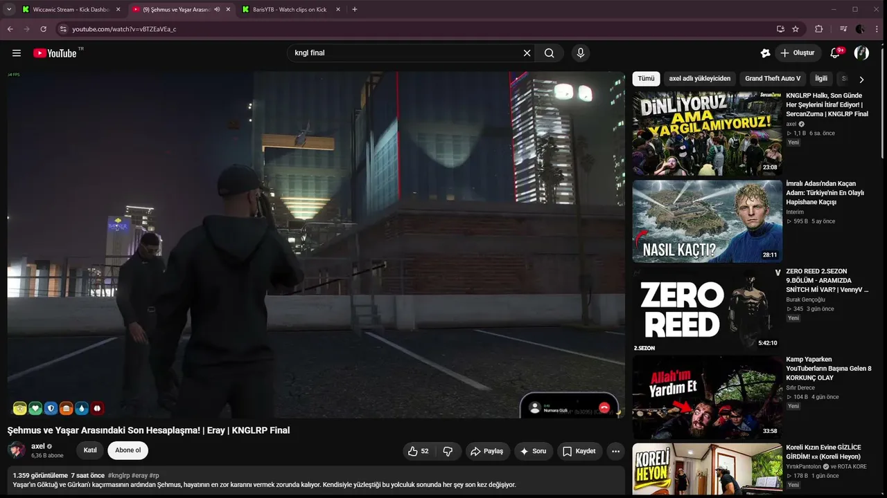Ask about video with Soru button
Viewport: 887px width, 498px height.
[534, 451]
